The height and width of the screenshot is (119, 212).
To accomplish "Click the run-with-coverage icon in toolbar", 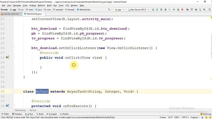I will coord(170,10).
